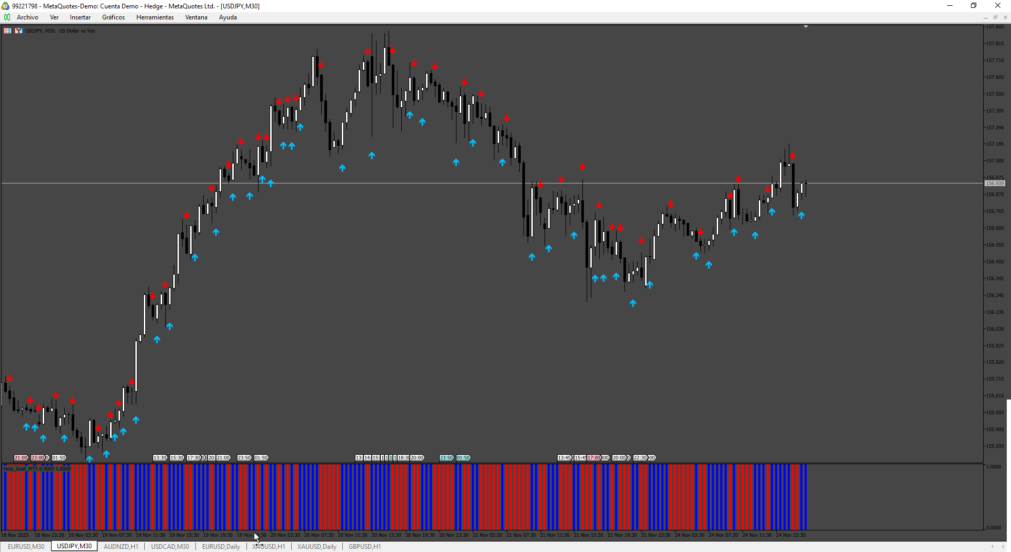This screenshot has height=552, width=1011.
Task: Click the 157.920 price scale label
Action: tap(995, 27)
